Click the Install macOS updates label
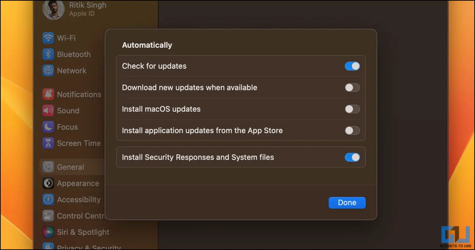Image resolution: width=475 pixels, height=250 pixels. click(161, 109)
